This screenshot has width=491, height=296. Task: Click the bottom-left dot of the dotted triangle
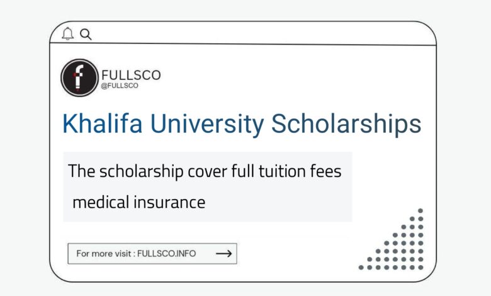[x=361, y=268]
